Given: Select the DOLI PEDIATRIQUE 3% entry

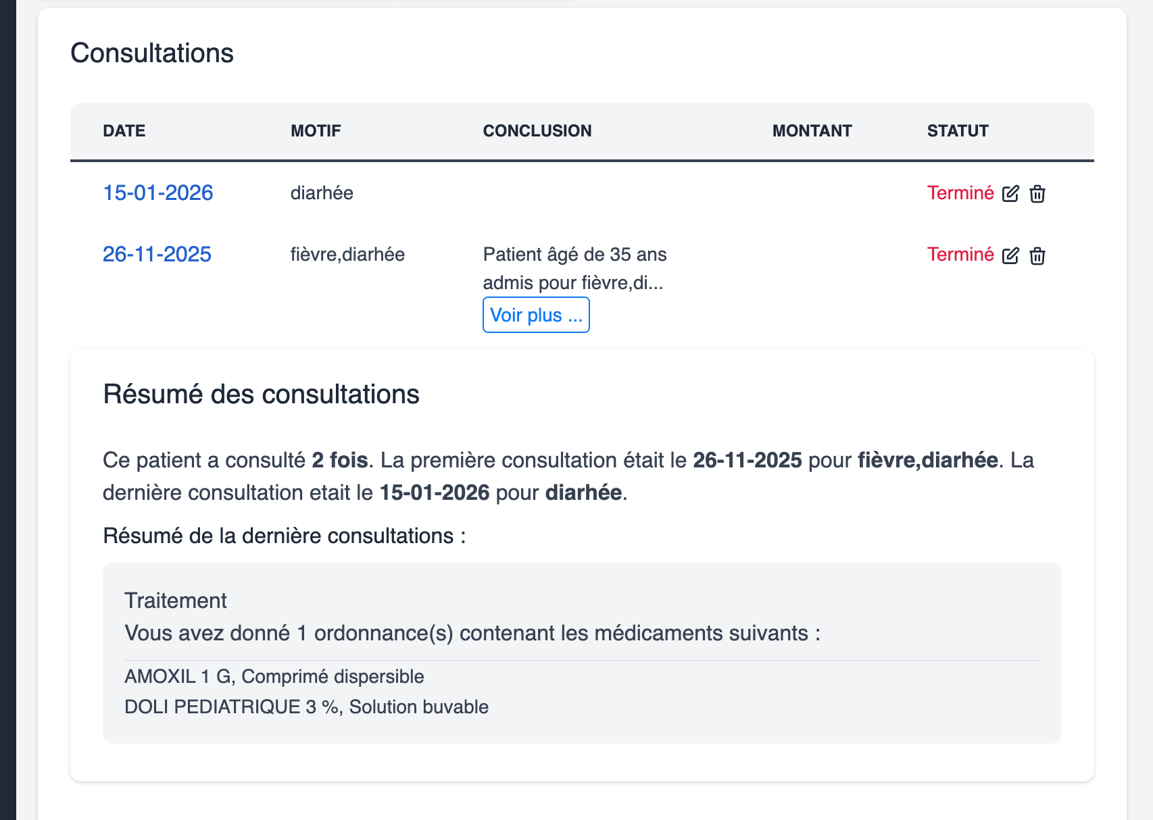Looking at the screenshot, I should pos(305,707).
